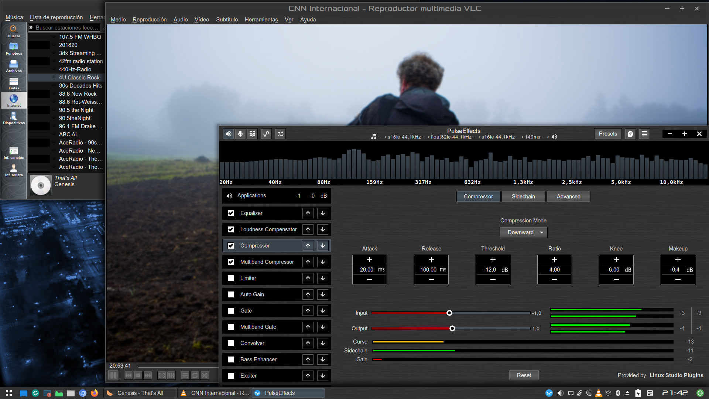
Task: Open Fonoteca in music player sidebar
Action: point(14,48)
